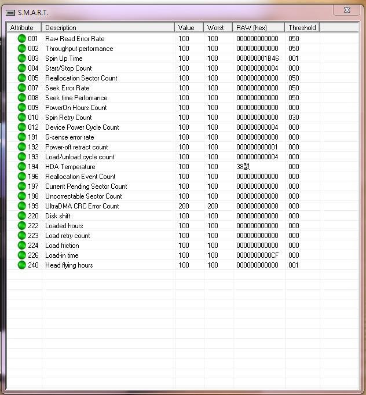Image resolution: width=366 pixels, height=395 pixels.
Task: Click the green status icon for attribute 199
Action: point(22,206)
